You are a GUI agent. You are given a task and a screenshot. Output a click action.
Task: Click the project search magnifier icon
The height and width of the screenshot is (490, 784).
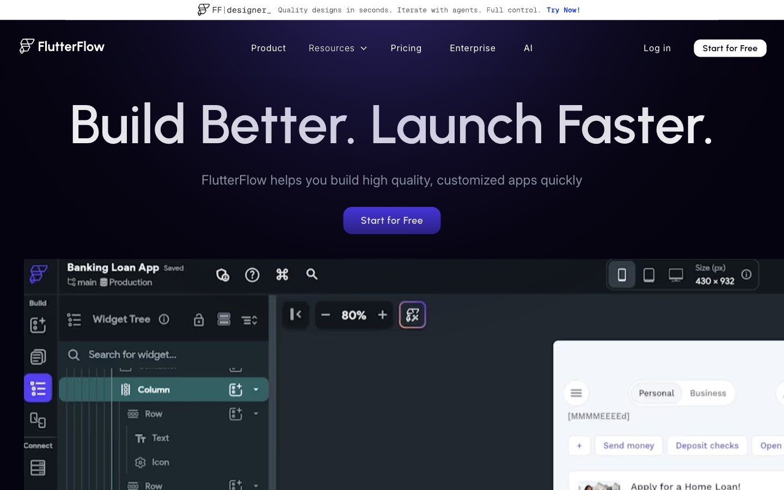(x=312, y=274)
